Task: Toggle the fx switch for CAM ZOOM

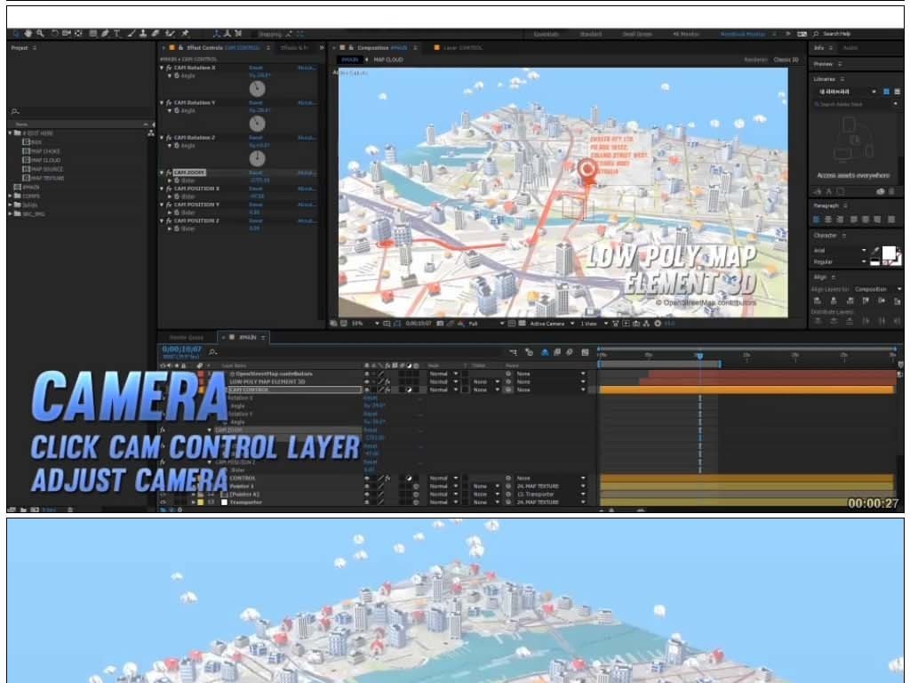Action: pyautogui.click(x=168, y=173)
